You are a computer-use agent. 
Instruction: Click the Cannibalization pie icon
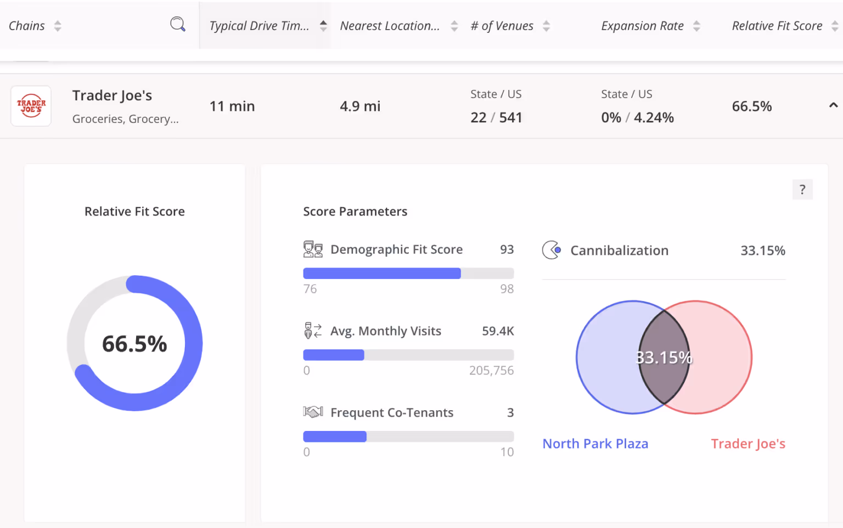click(552, 250)
